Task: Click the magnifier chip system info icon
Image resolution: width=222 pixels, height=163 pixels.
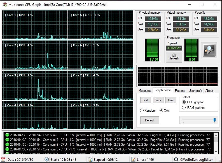Action: click(x=209, y=50)
